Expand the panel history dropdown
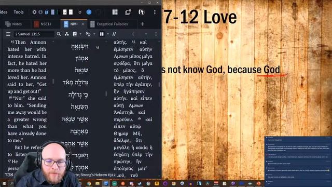 coord(146,34)
